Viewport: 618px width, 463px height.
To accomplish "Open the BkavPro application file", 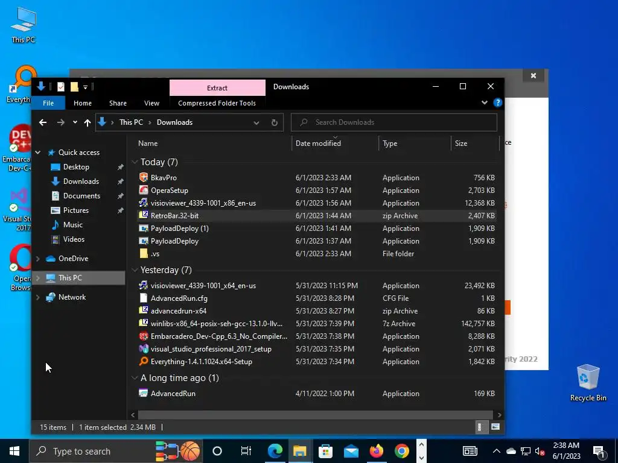I will pyautogui.click(x=164, y=178).
